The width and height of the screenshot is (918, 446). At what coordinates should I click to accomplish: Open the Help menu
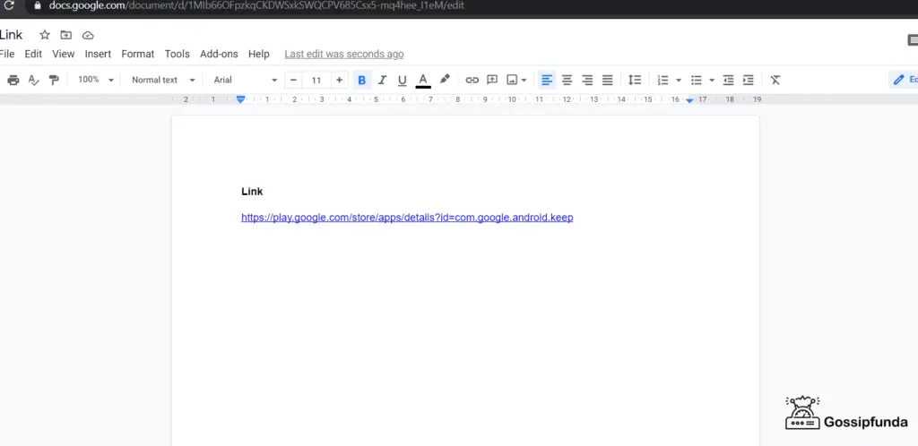(259, 54)
